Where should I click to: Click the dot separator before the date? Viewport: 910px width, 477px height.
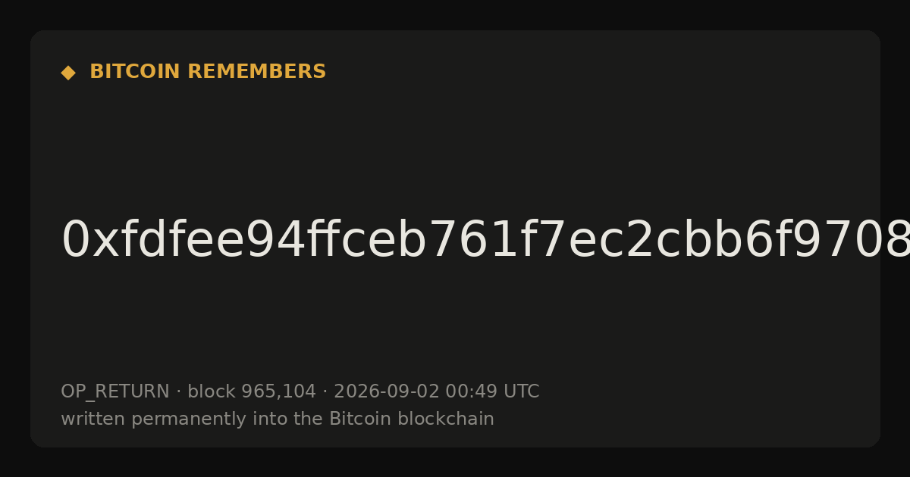point(325,392)
